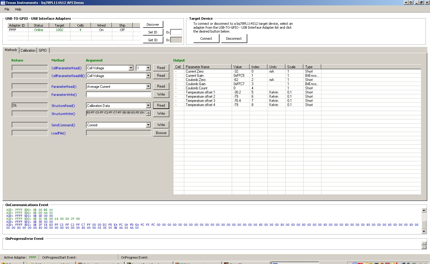This screenshot has width=430, height=264.
Task: Click the StructureRead() return field showing Ok
Action: (30, 105)
